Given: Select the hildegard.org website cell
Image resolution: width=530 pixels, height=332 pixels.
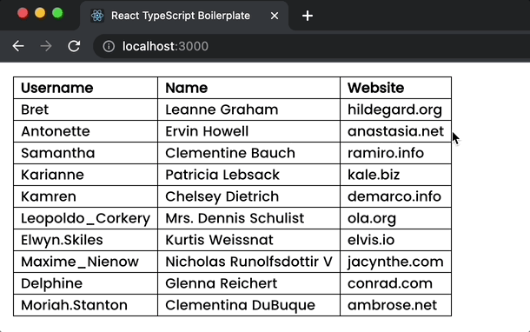Looking at the screenshot, I should click(x=396, y=110).
